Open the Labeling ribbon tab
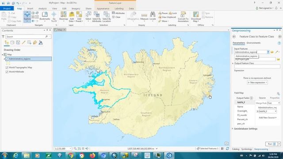283x159 pixels. coord(119,8)
